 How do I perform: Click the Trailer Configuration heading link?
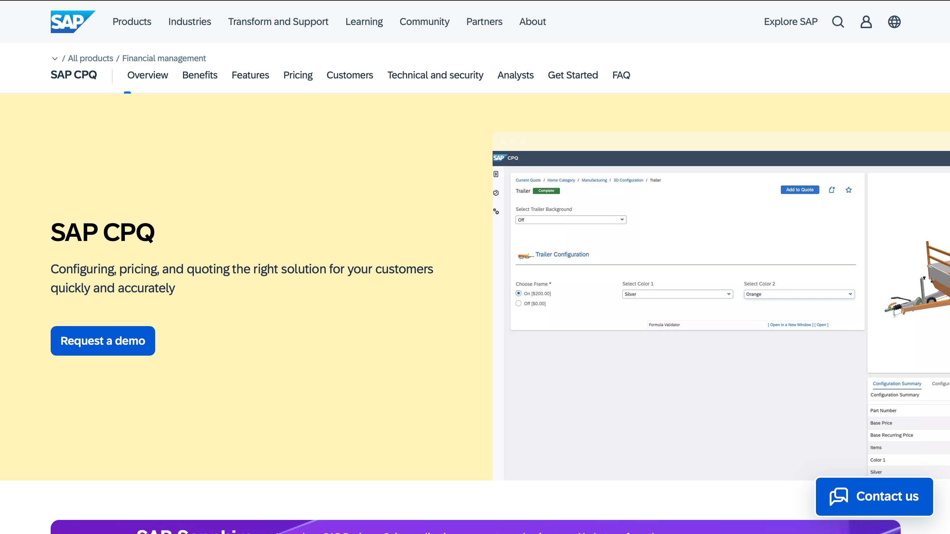pyautogui.click(x=562, y=254)
